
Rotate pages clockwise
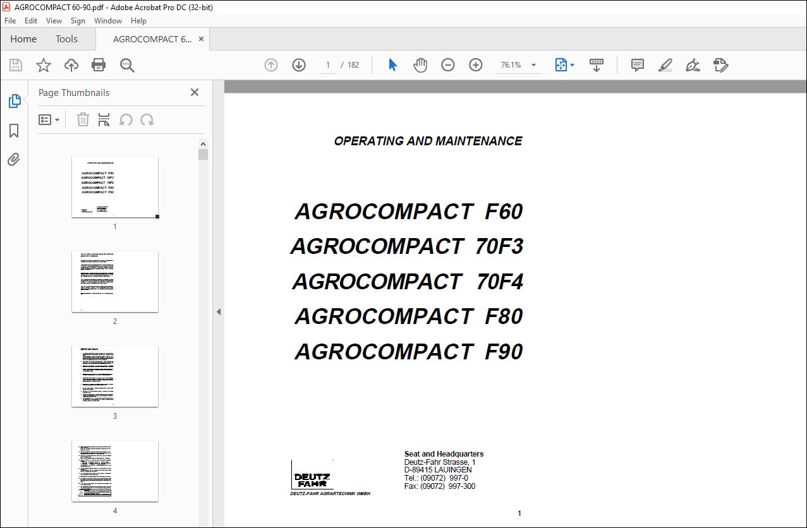pos(147,119)
